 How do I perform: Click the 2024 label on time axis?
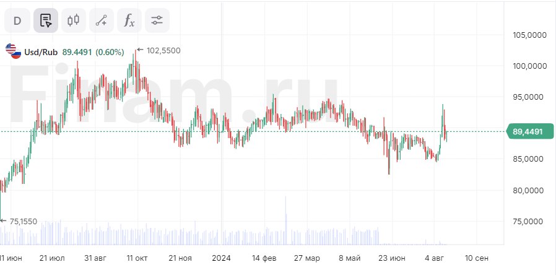point(221,258)
